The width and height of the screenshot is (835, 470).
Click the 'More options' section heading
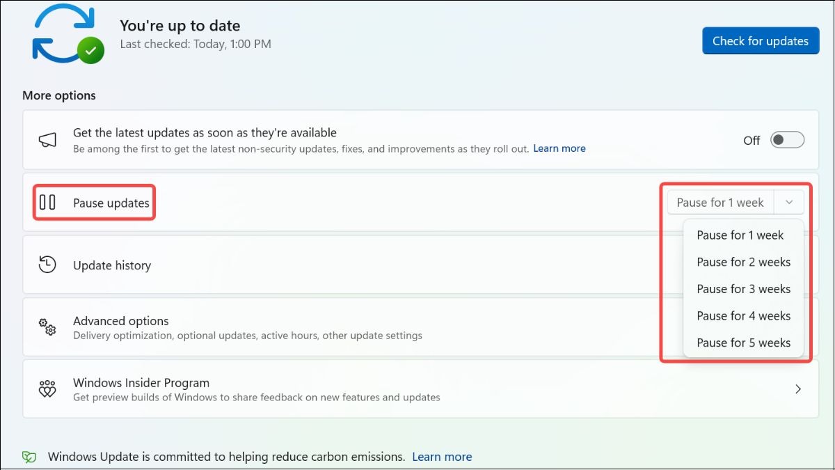click(x=59, y=95)
